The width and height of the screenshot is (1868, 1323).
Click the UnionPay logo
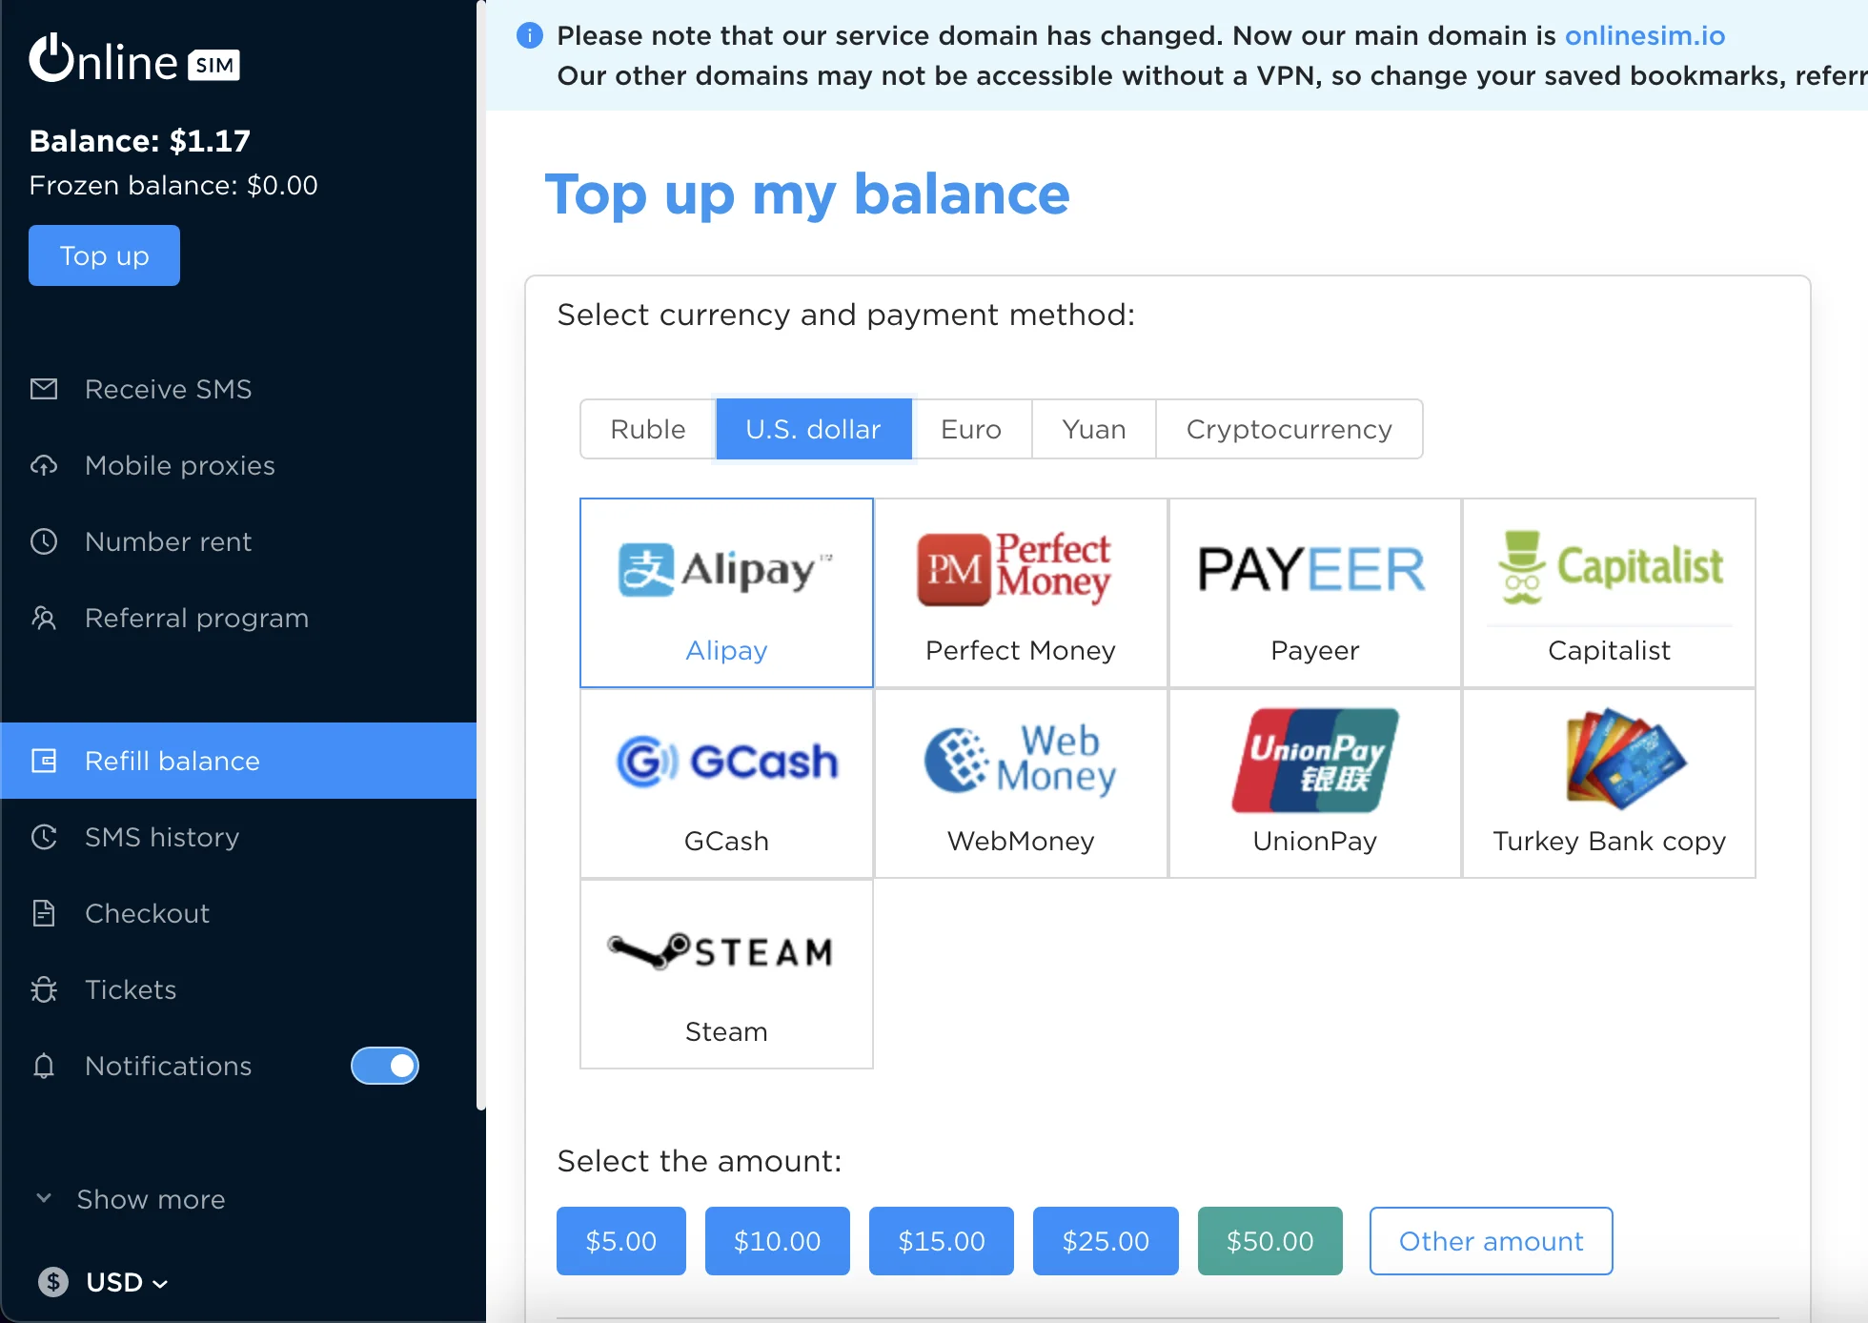point(1315,760)
